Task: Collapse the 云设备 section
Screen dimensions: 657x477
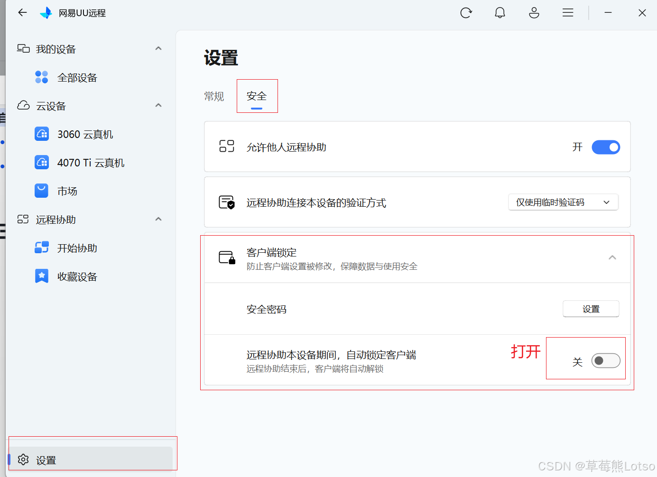Action: (158, 105)
